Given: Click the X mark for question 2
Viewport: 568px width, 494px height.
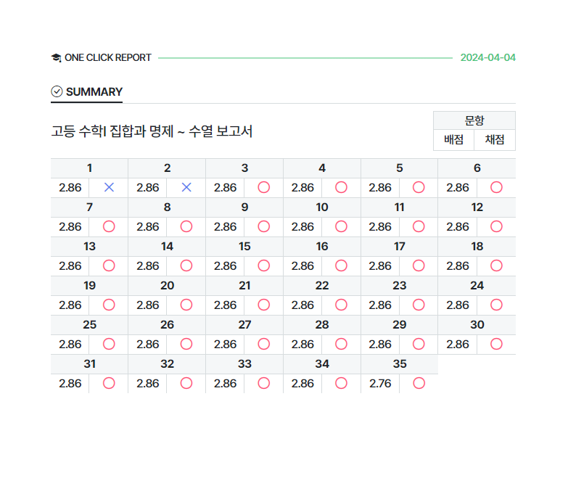Looking at the screenshot, I should coord(186,187).
